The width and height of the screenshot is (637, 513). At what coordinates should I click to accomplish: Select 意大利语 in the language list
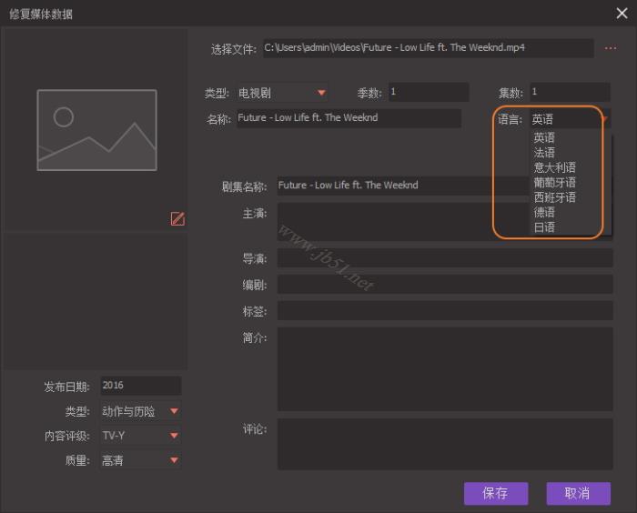(x=554, y=167)
